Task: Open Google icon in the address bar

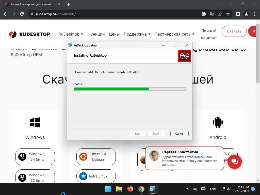Action: [x=204, y=14]
